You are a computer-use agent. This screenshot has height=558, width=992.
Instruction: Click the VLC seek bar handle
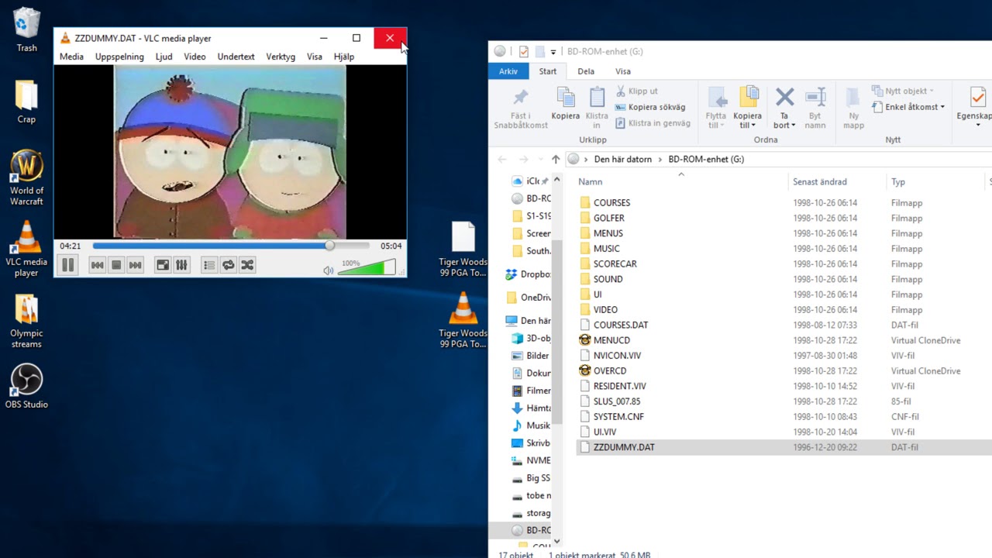click(x=329, y=246)
